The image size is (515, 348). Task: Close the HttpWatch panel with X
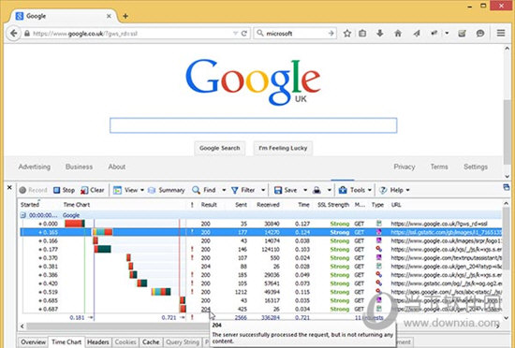pyautogui.click(x=9, y=187)
